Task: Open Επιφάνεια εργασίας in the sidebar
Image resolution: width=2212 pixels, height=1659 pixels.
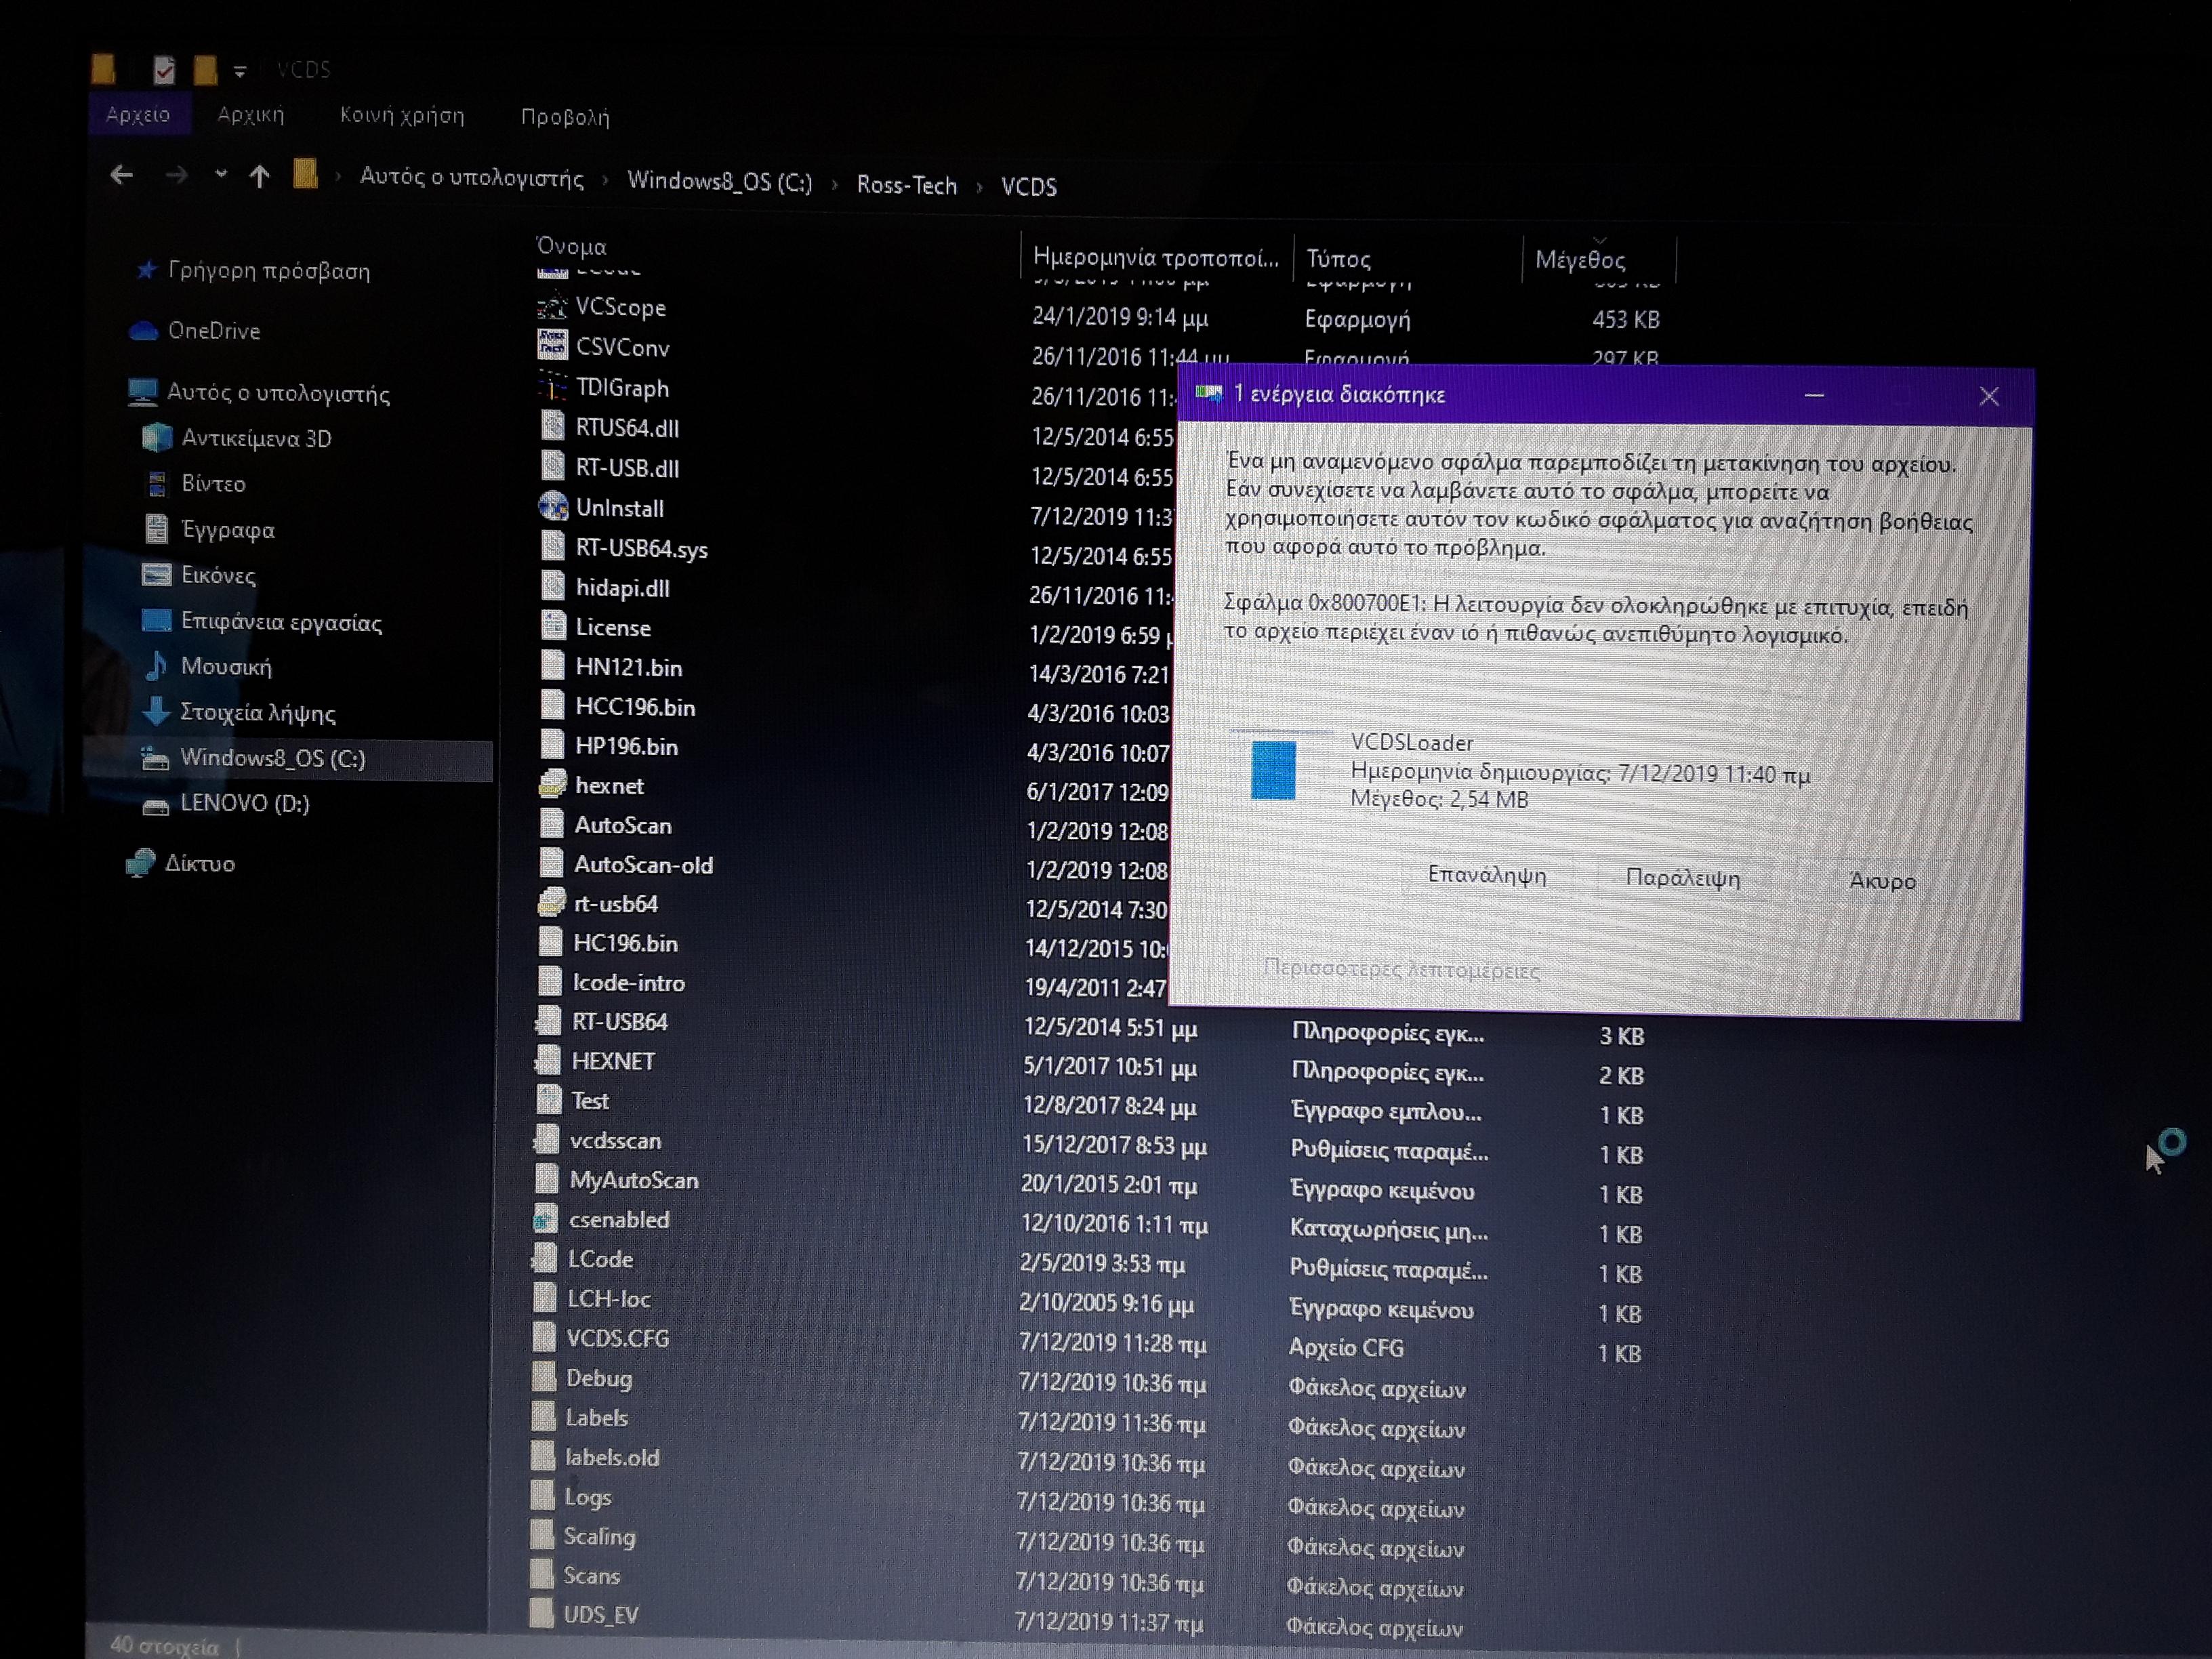Action: click(x=281, y=622)
